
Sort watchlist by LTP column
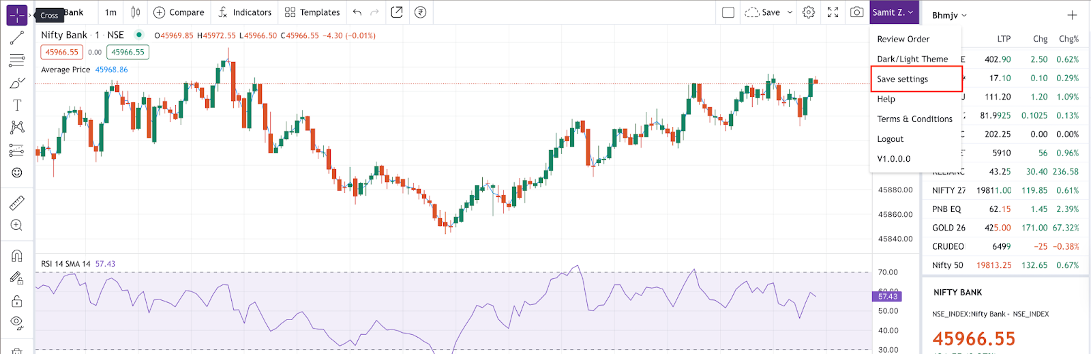[x=1004, y=39]
